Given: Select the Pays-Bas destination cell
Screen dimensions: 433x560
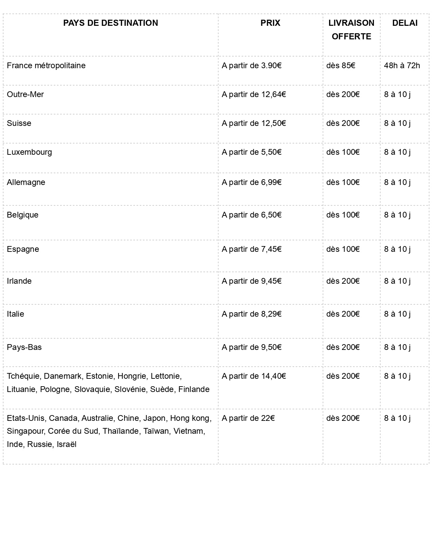Looking at the screenshot, I should coord(24,347).
